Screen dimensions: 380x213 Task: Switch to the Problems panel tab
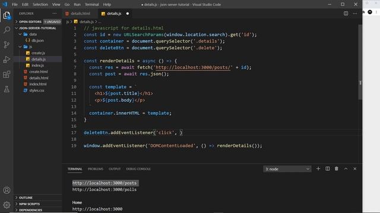pyautogui.click(x=96, y=169)
